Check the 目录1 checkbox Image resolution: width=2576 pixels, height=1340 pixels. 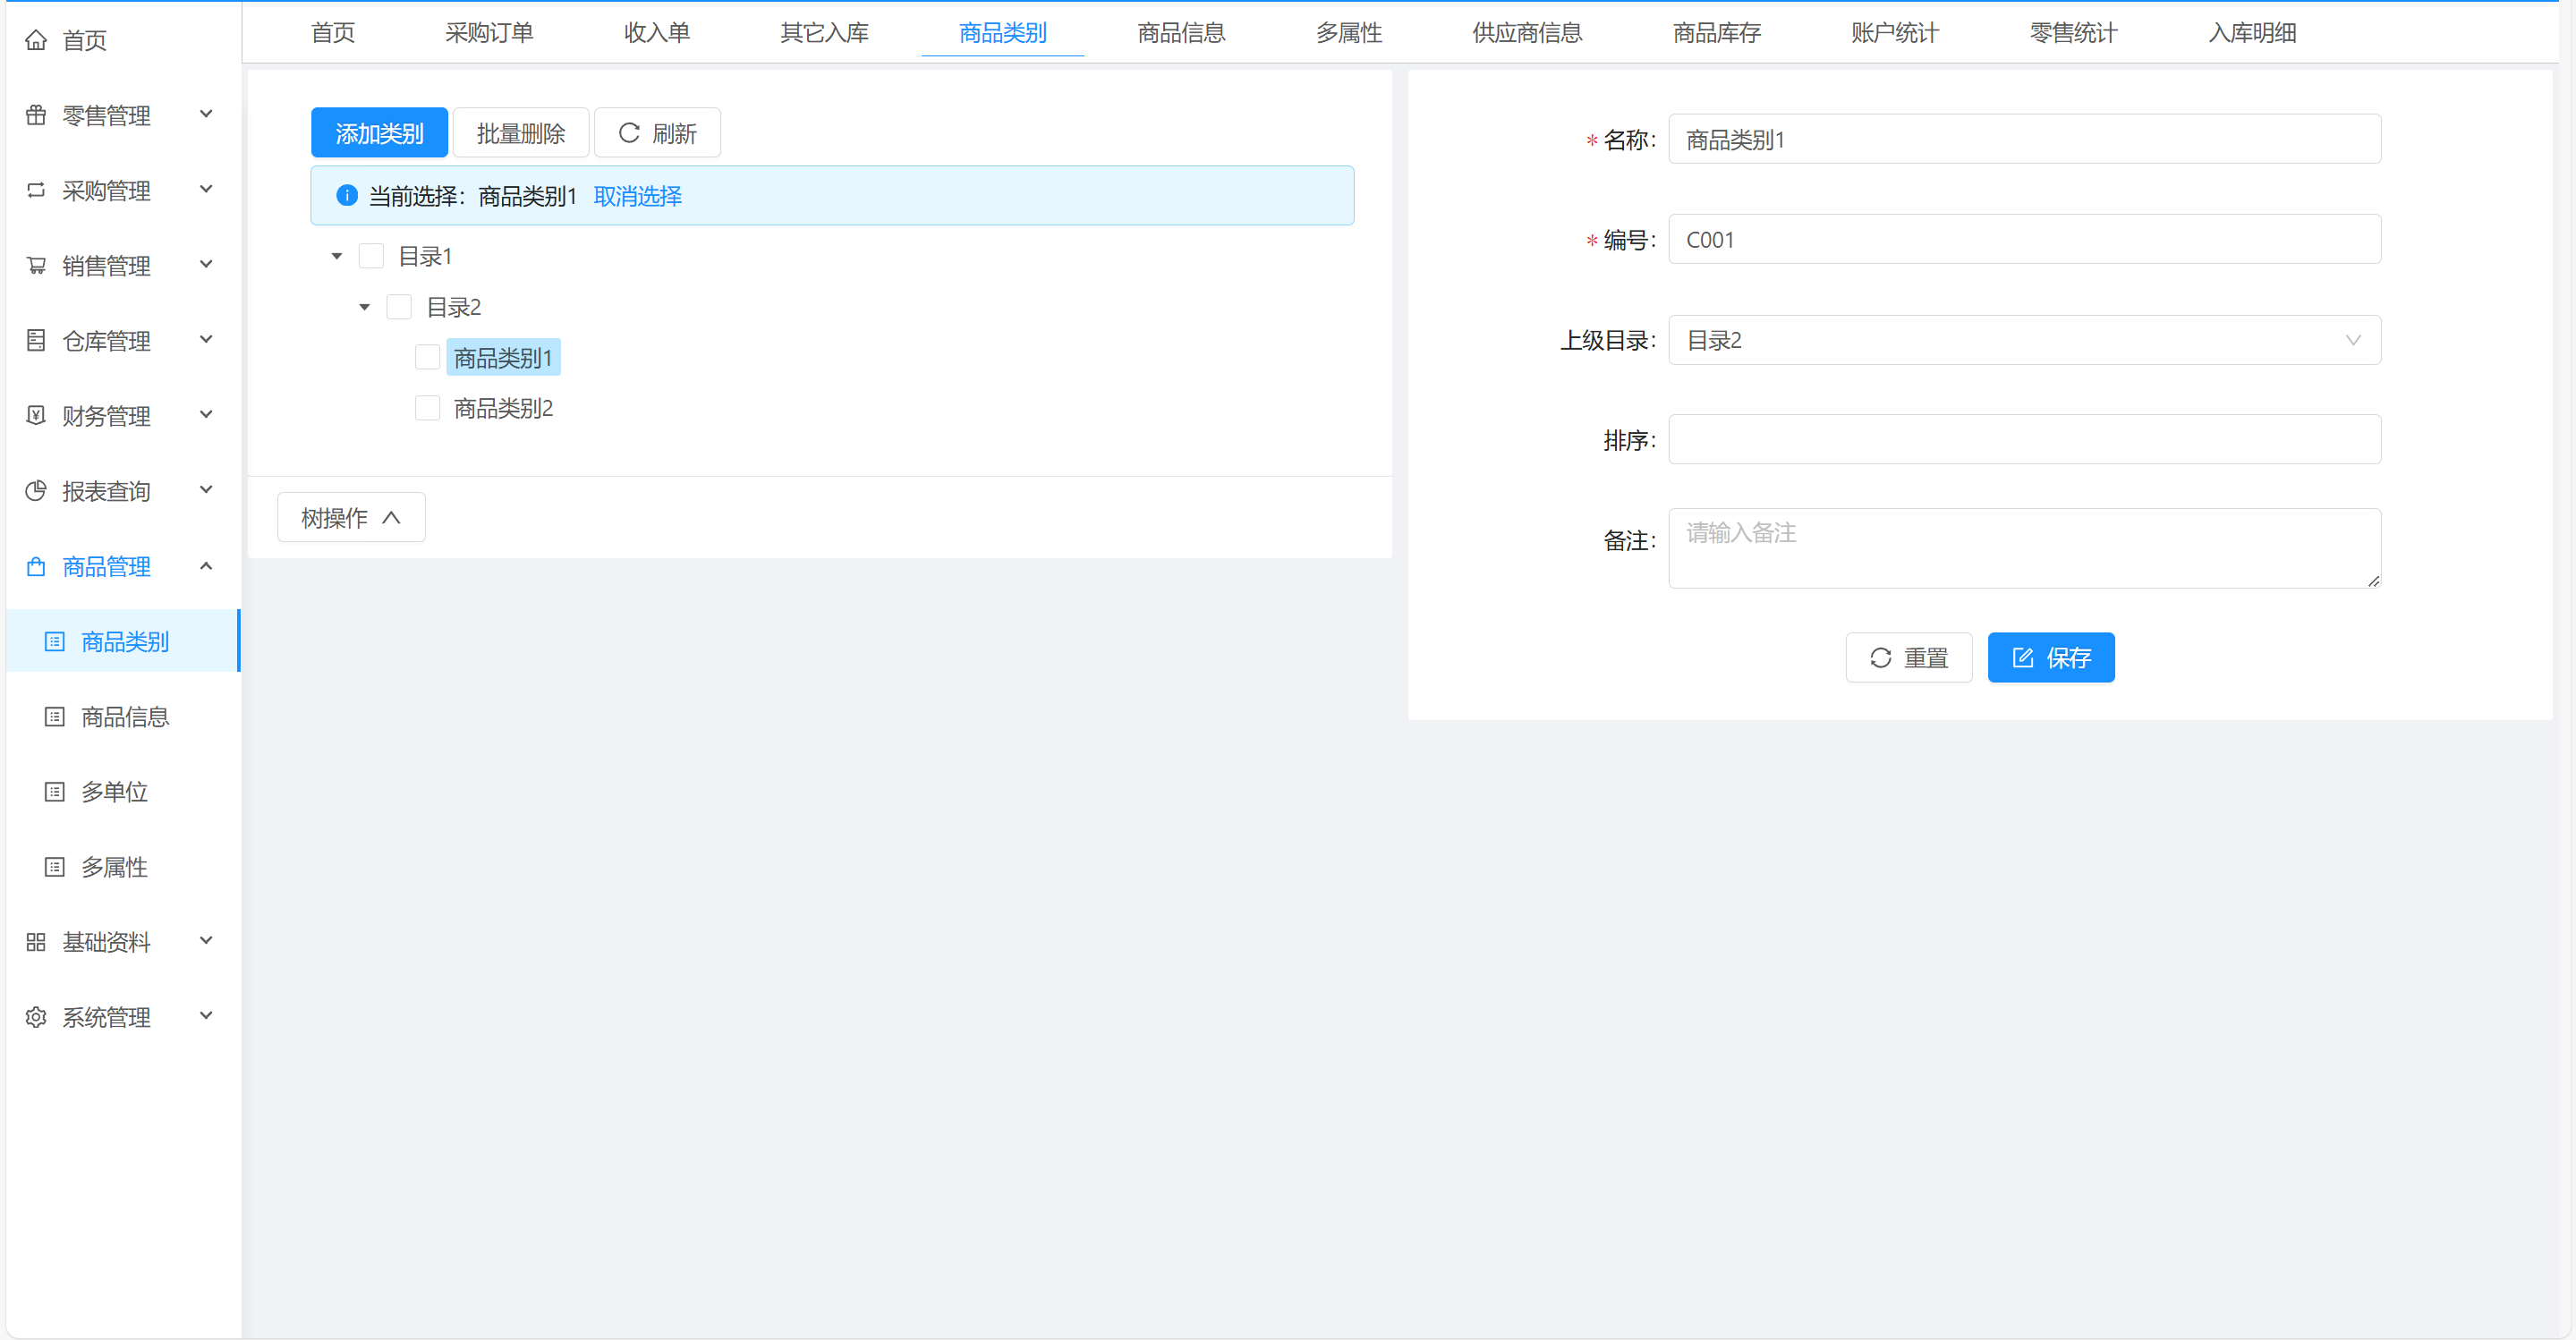tap(371, 256)
